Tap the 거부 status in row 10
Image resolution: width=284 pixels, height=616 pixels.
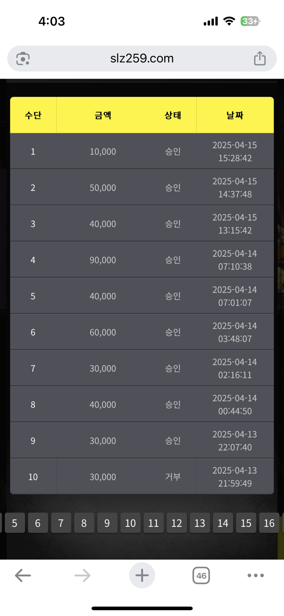click(x=173, y=477)
